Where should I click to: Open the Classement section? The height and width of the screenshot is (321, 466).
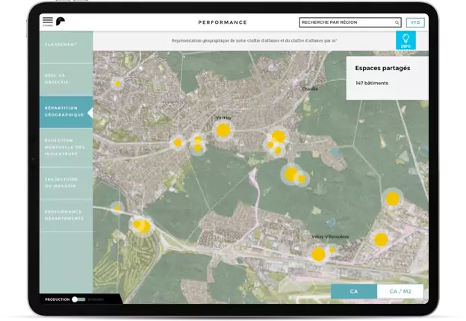tap(66, 46)
